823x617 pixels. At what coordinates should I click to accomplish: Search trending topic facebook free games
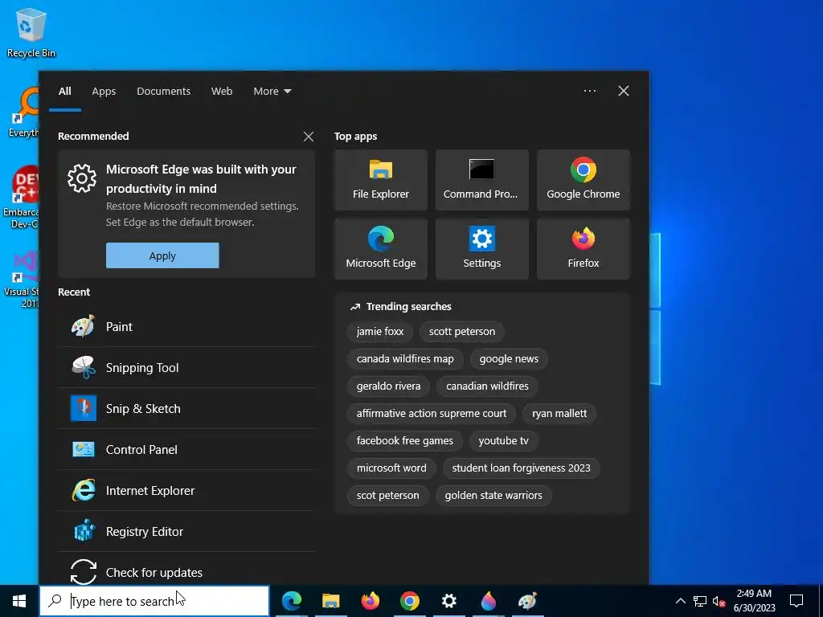[405, 441]
